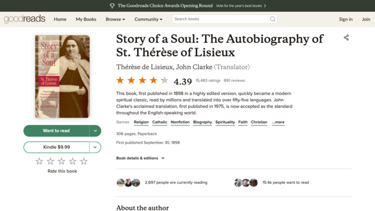
Task: Open the Want to read shelf dropdown arrow
Action: point(95,131)
